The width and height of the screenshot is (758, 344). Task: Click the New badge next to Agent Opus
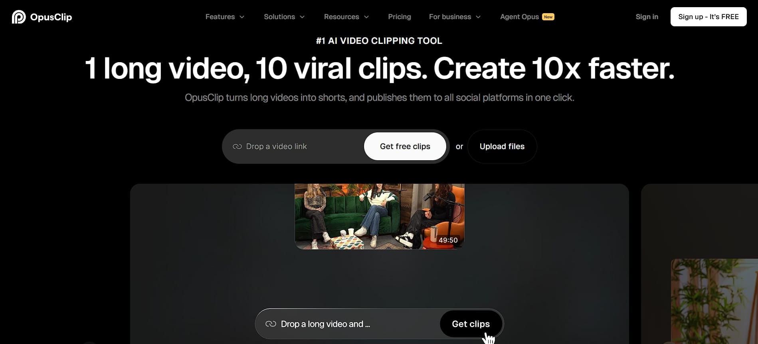(x=548, y=17)
